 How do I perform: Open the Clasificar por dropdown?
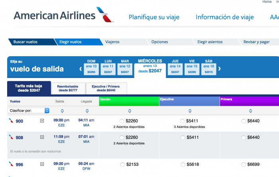(28, 110)
